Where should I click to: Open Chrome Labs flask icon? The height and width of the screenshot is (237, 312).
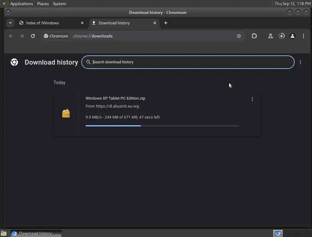[x=271, y=36]
